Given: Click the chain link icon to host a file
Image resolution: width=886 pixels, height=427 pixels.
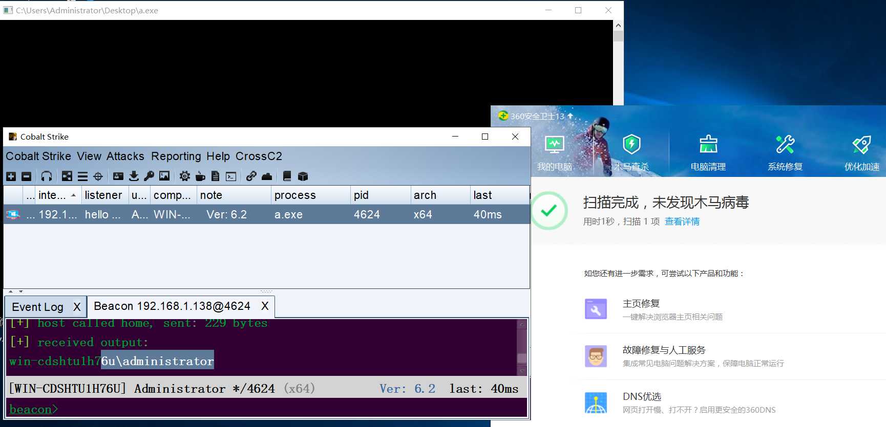Looking at the screenshot, I should coord(251,176).
